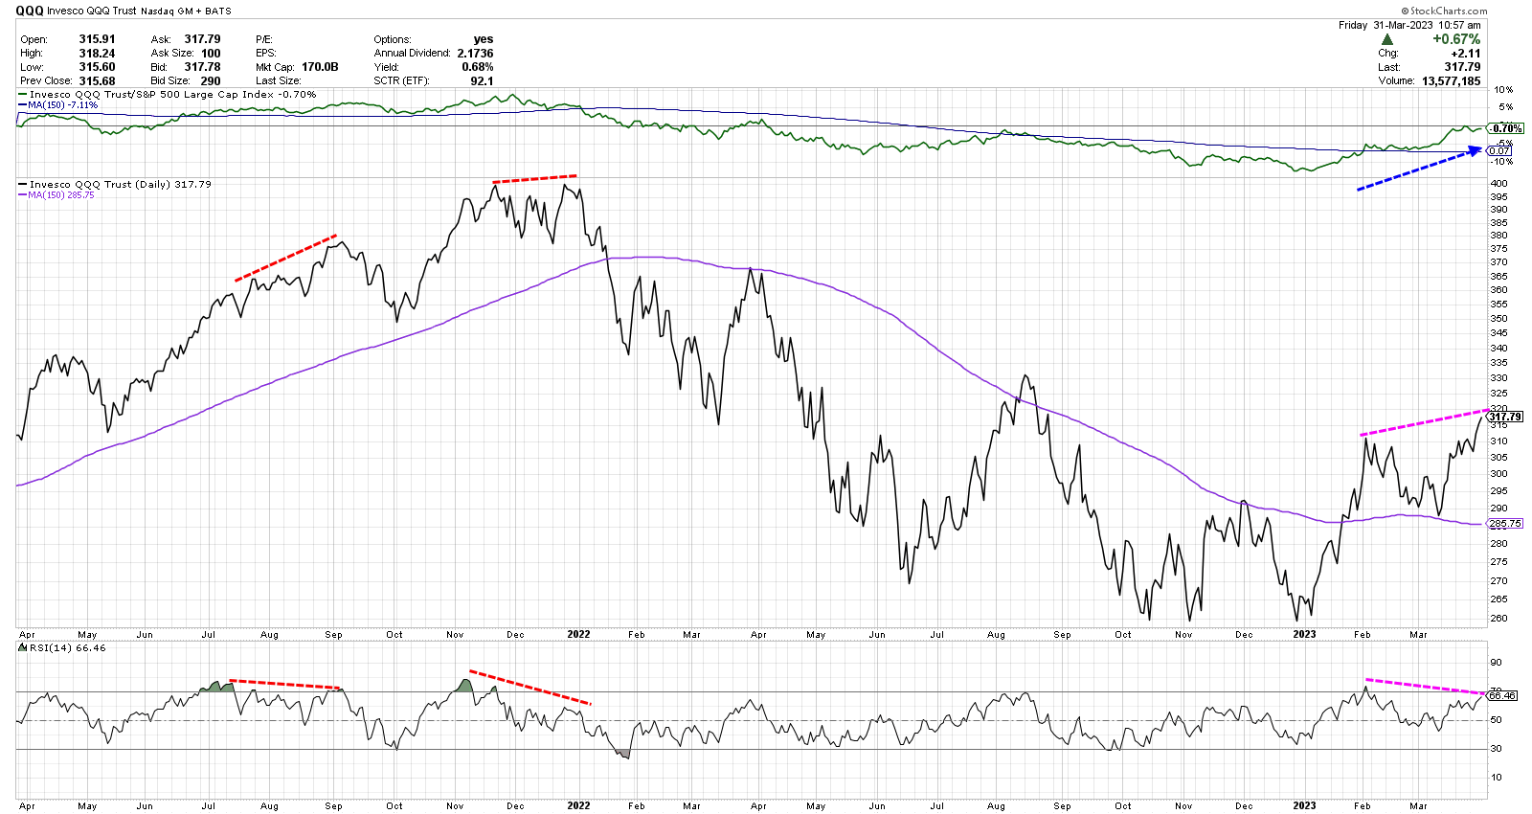Click the blue 0.07 axis tag
This screenshot has width=1532, height=814.
(1499, 150)
